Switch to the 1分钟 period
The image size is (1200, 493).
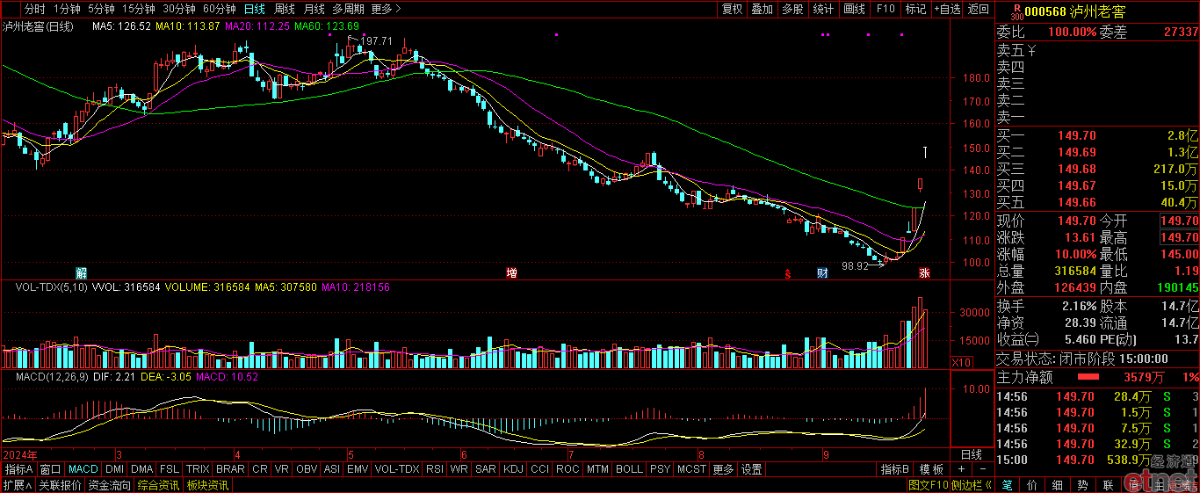point(68,9)
